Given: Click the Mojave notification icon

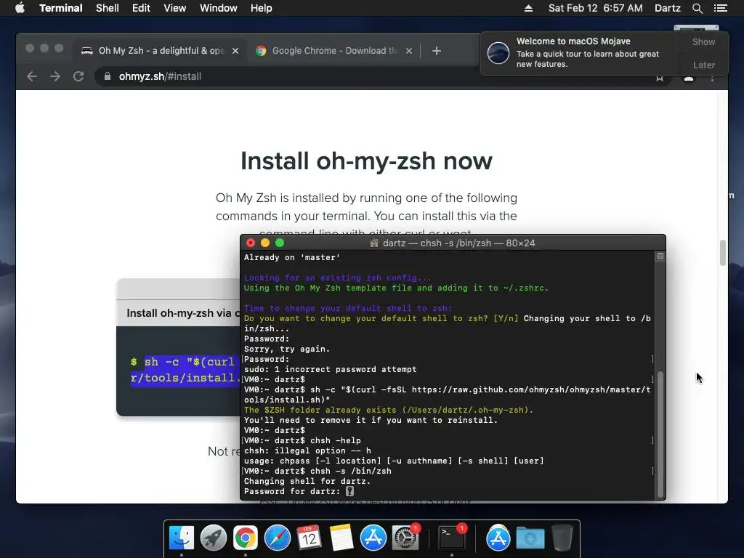Looking at the screenshot, I should [498, 52].
